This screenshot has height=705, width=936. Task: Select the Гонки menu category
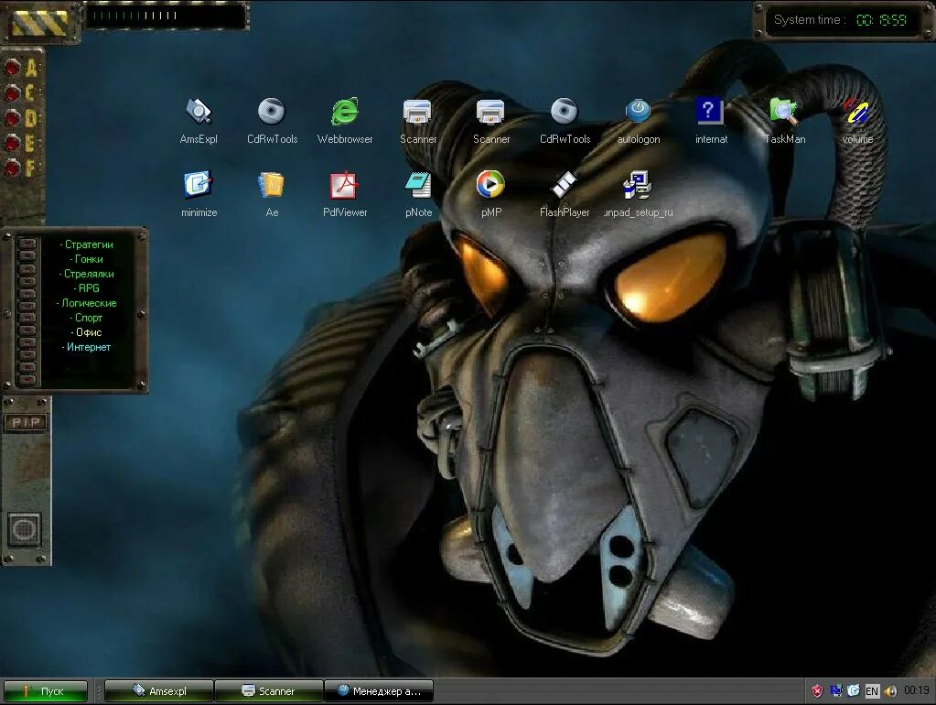coord(87,259)
